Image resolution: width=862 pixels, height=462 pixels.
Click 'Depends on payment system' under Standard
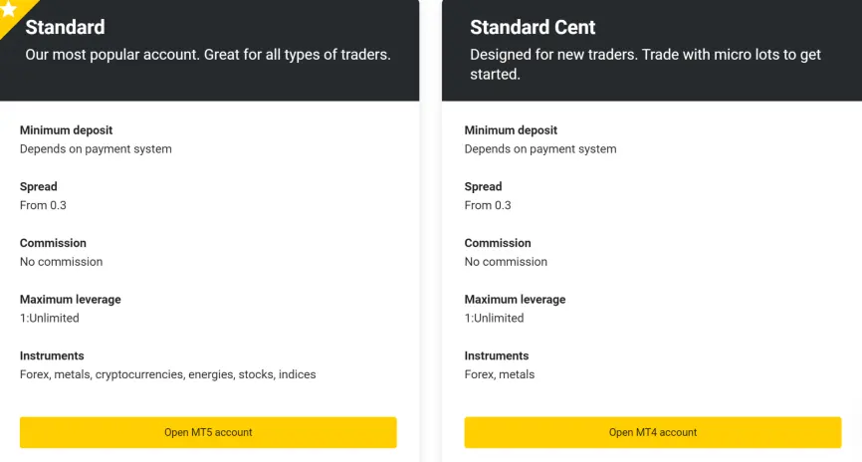pos(96,149)
